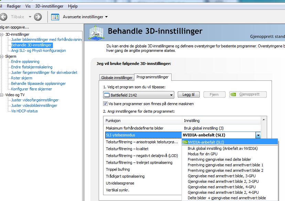Open the Back history dropdown arrow
Screen dimensions: 285x201
(30, 17)
